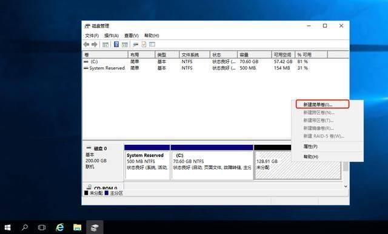Click the 81 % free cell
This screenshot has width=388, height=234.
pyautogui.click(x=303, y=62)
